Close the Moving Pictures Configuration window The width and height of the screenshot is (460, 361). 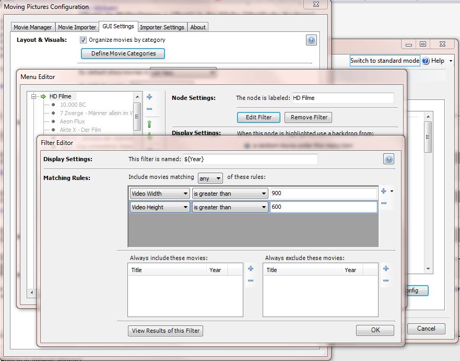coord(316,4)
